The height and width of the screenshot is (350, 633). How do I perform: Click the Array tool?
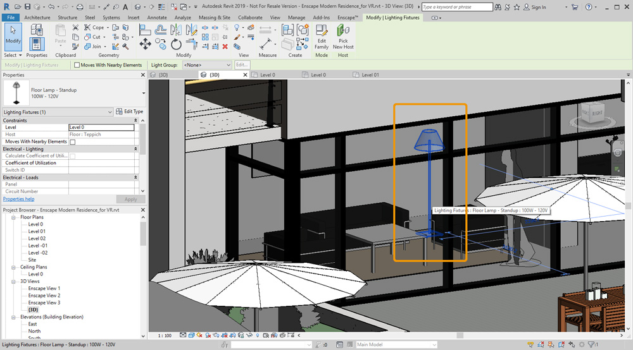205,37
